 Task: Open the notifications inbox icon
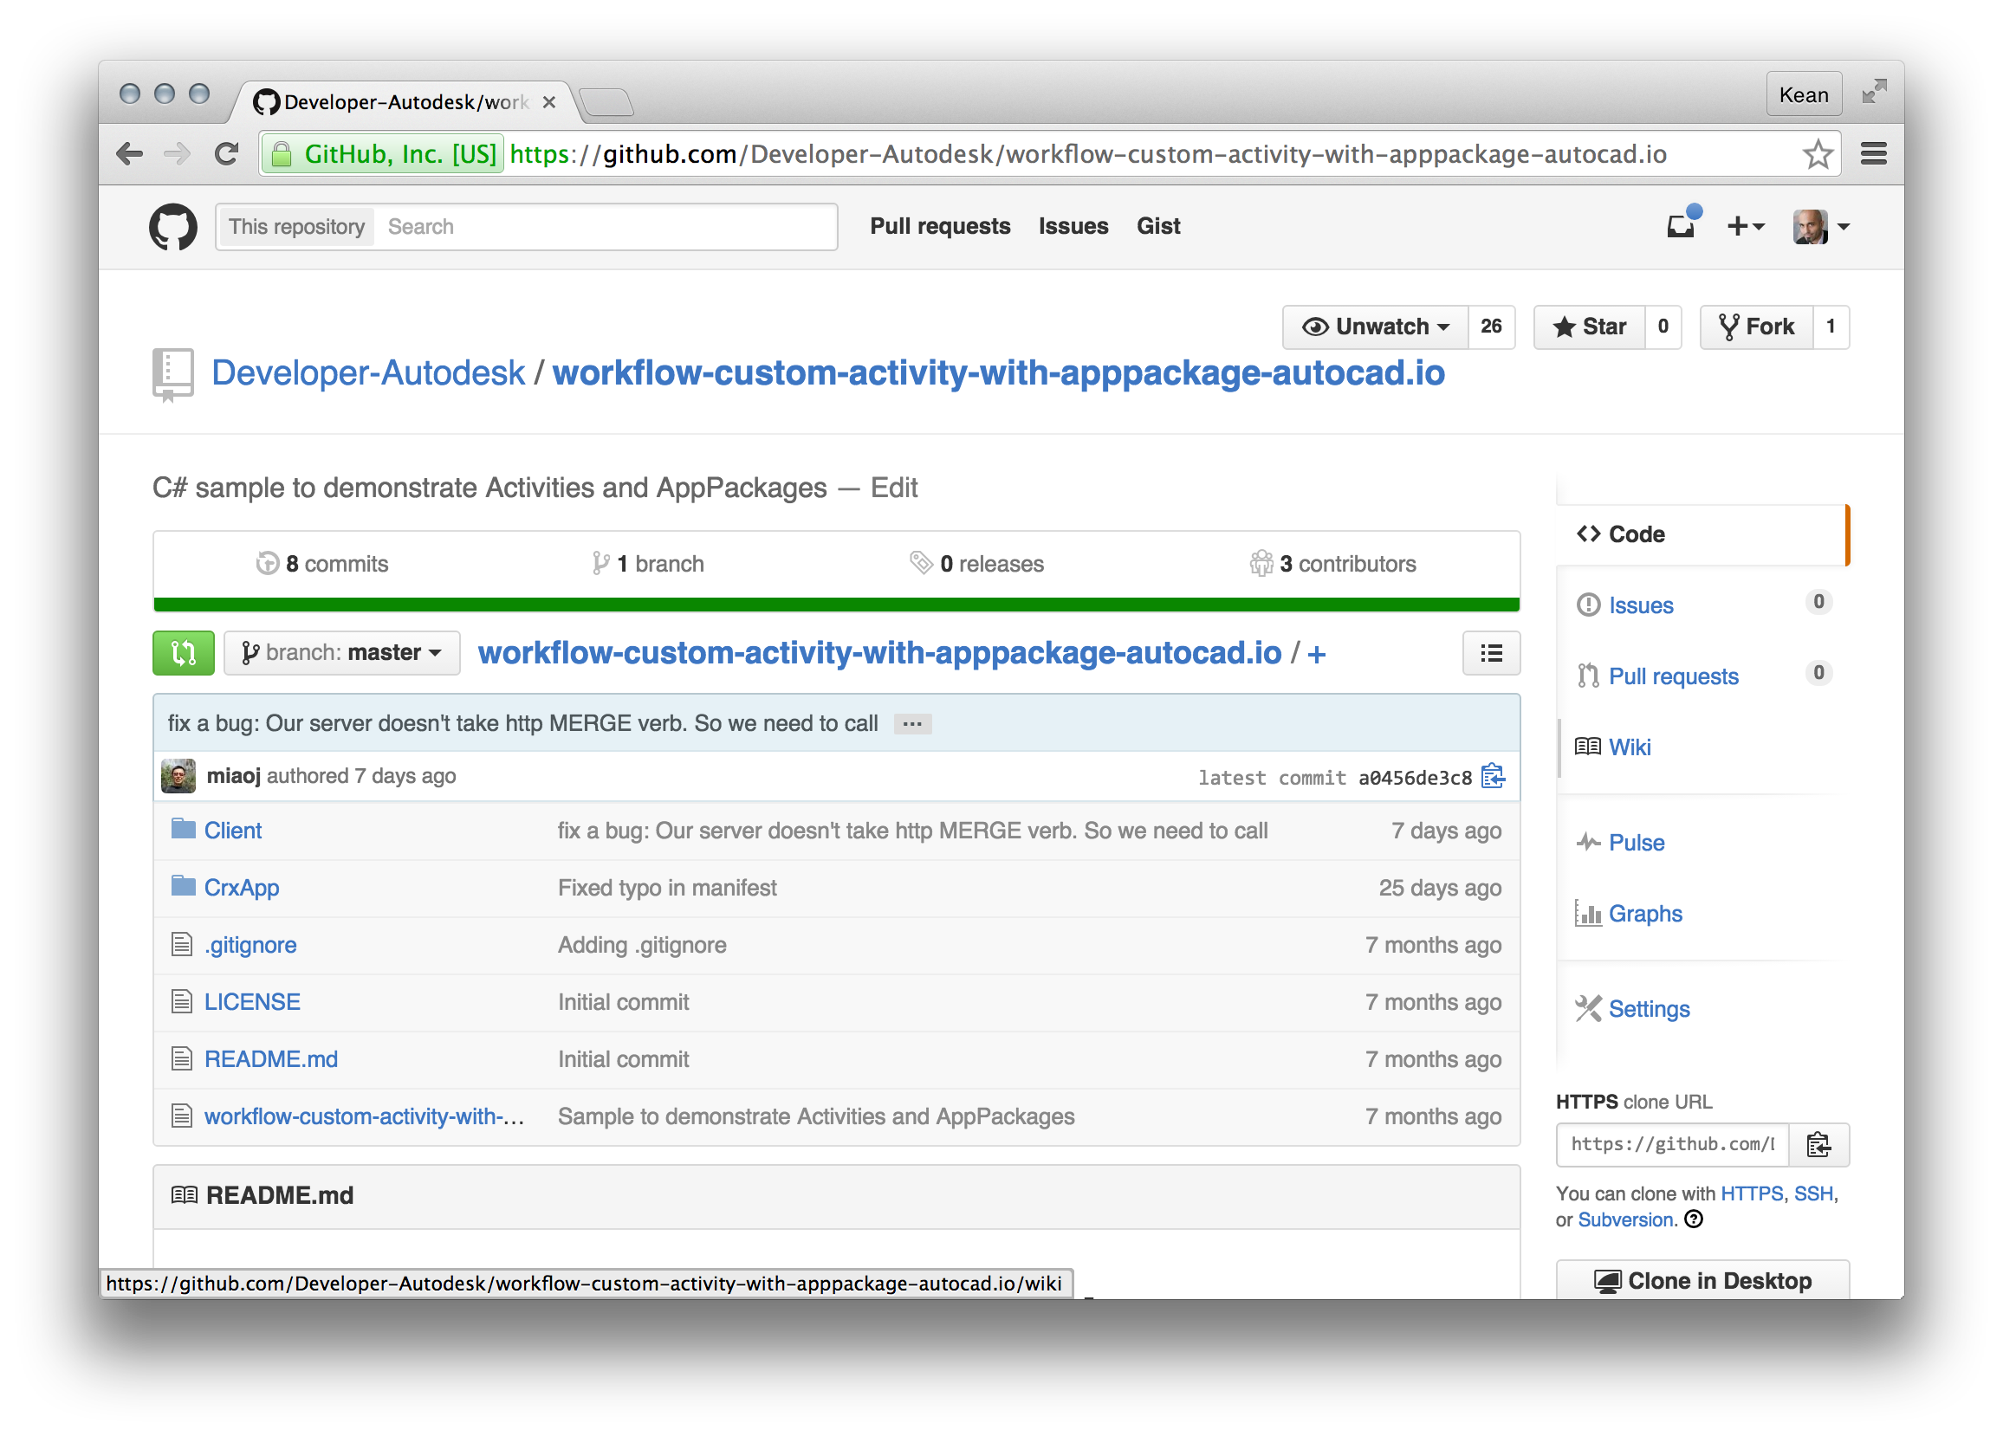coord(1680,227)
